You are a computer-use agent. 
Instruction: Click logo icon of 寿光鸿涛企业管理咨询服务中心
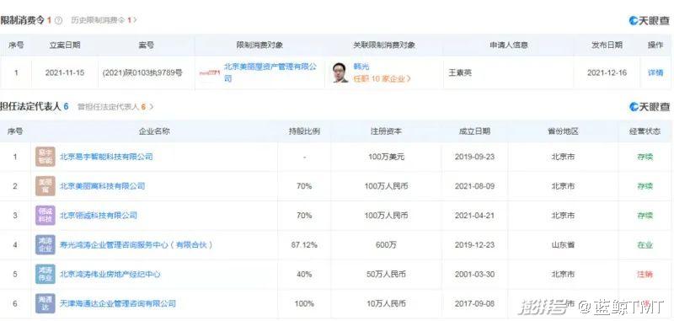pos(45,245)
